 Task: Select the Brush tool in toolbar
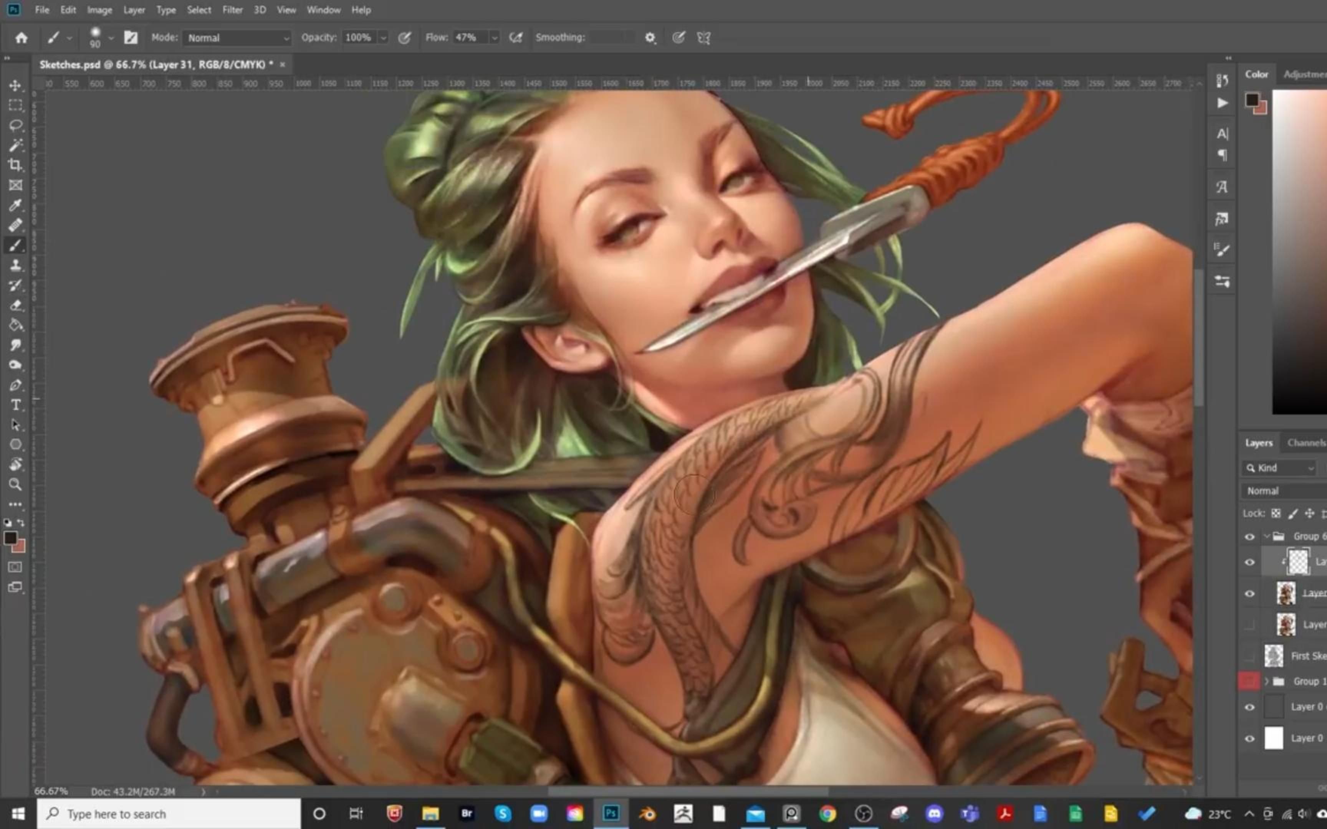click(x=15, y=245)
